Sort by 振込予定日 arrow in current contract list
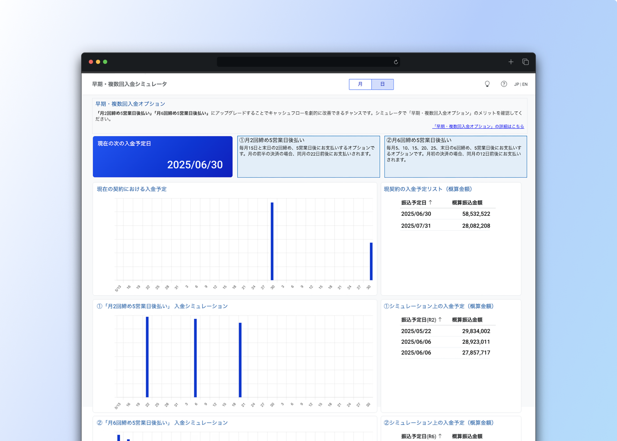 (x=430, y=203)
